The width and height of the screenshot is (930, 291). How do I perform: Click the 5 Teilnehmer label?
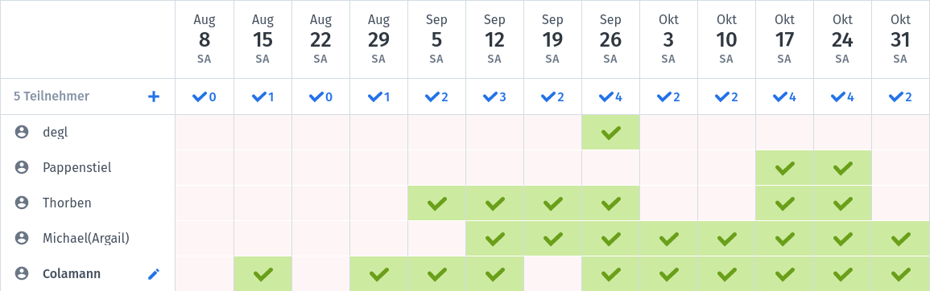point(52,96)
